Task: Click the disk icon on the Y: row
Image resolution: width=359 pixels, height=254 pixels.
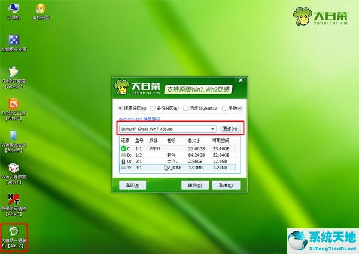Action: tap(123, 168)
